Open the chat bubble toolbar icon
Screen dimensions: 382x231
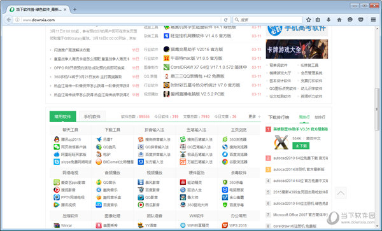[350, 20]
